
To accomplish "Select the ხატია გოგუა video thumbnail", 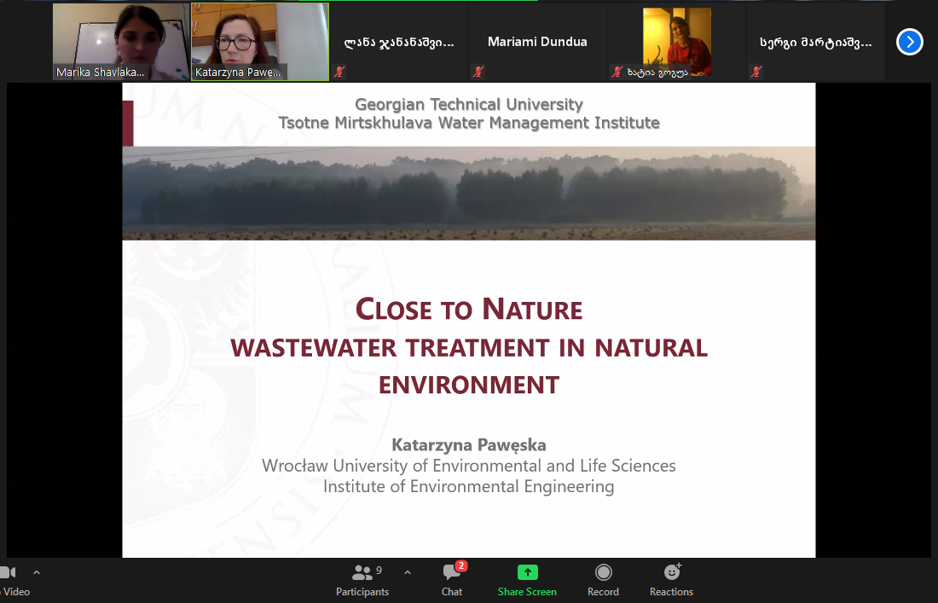I will pyautogui.click(x=676, y=42).
